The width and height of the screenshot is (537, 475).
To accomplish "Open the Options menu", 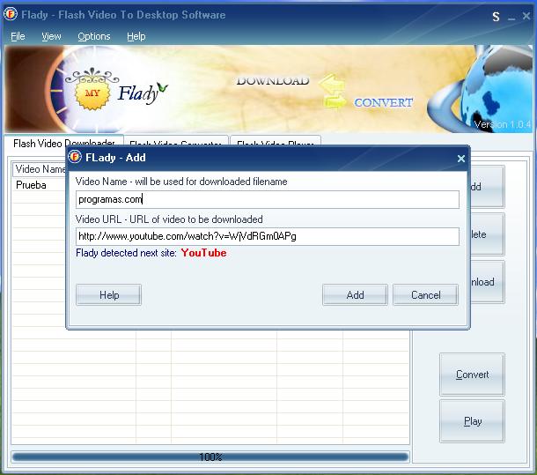I will (94, 36).
